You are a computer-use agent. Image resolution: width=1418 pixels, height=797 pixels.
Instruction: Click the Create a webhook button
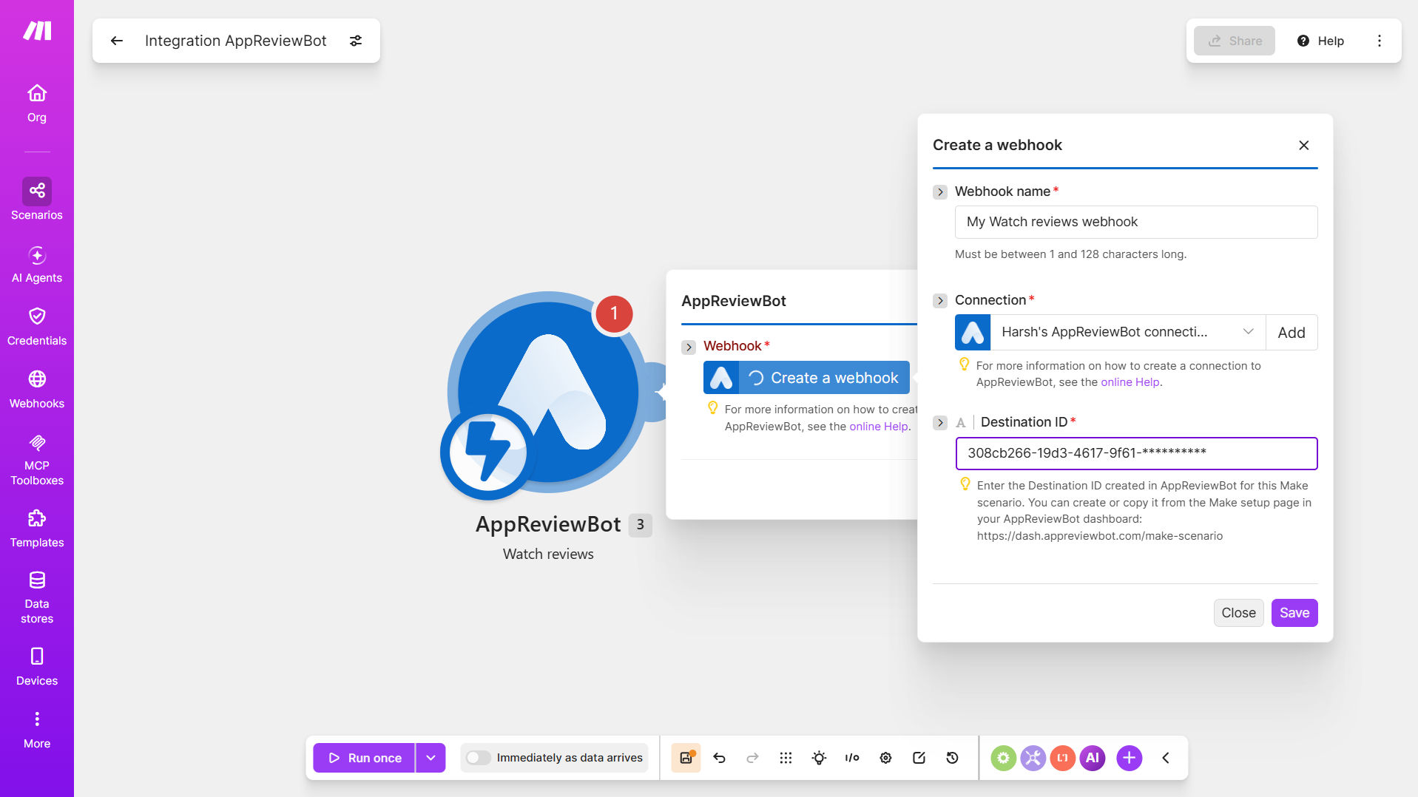[x=806, y=378]
